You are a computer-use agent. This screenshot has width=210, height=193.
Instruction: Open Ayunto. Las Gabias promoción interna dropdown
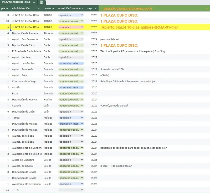click(x=82, y=63)
